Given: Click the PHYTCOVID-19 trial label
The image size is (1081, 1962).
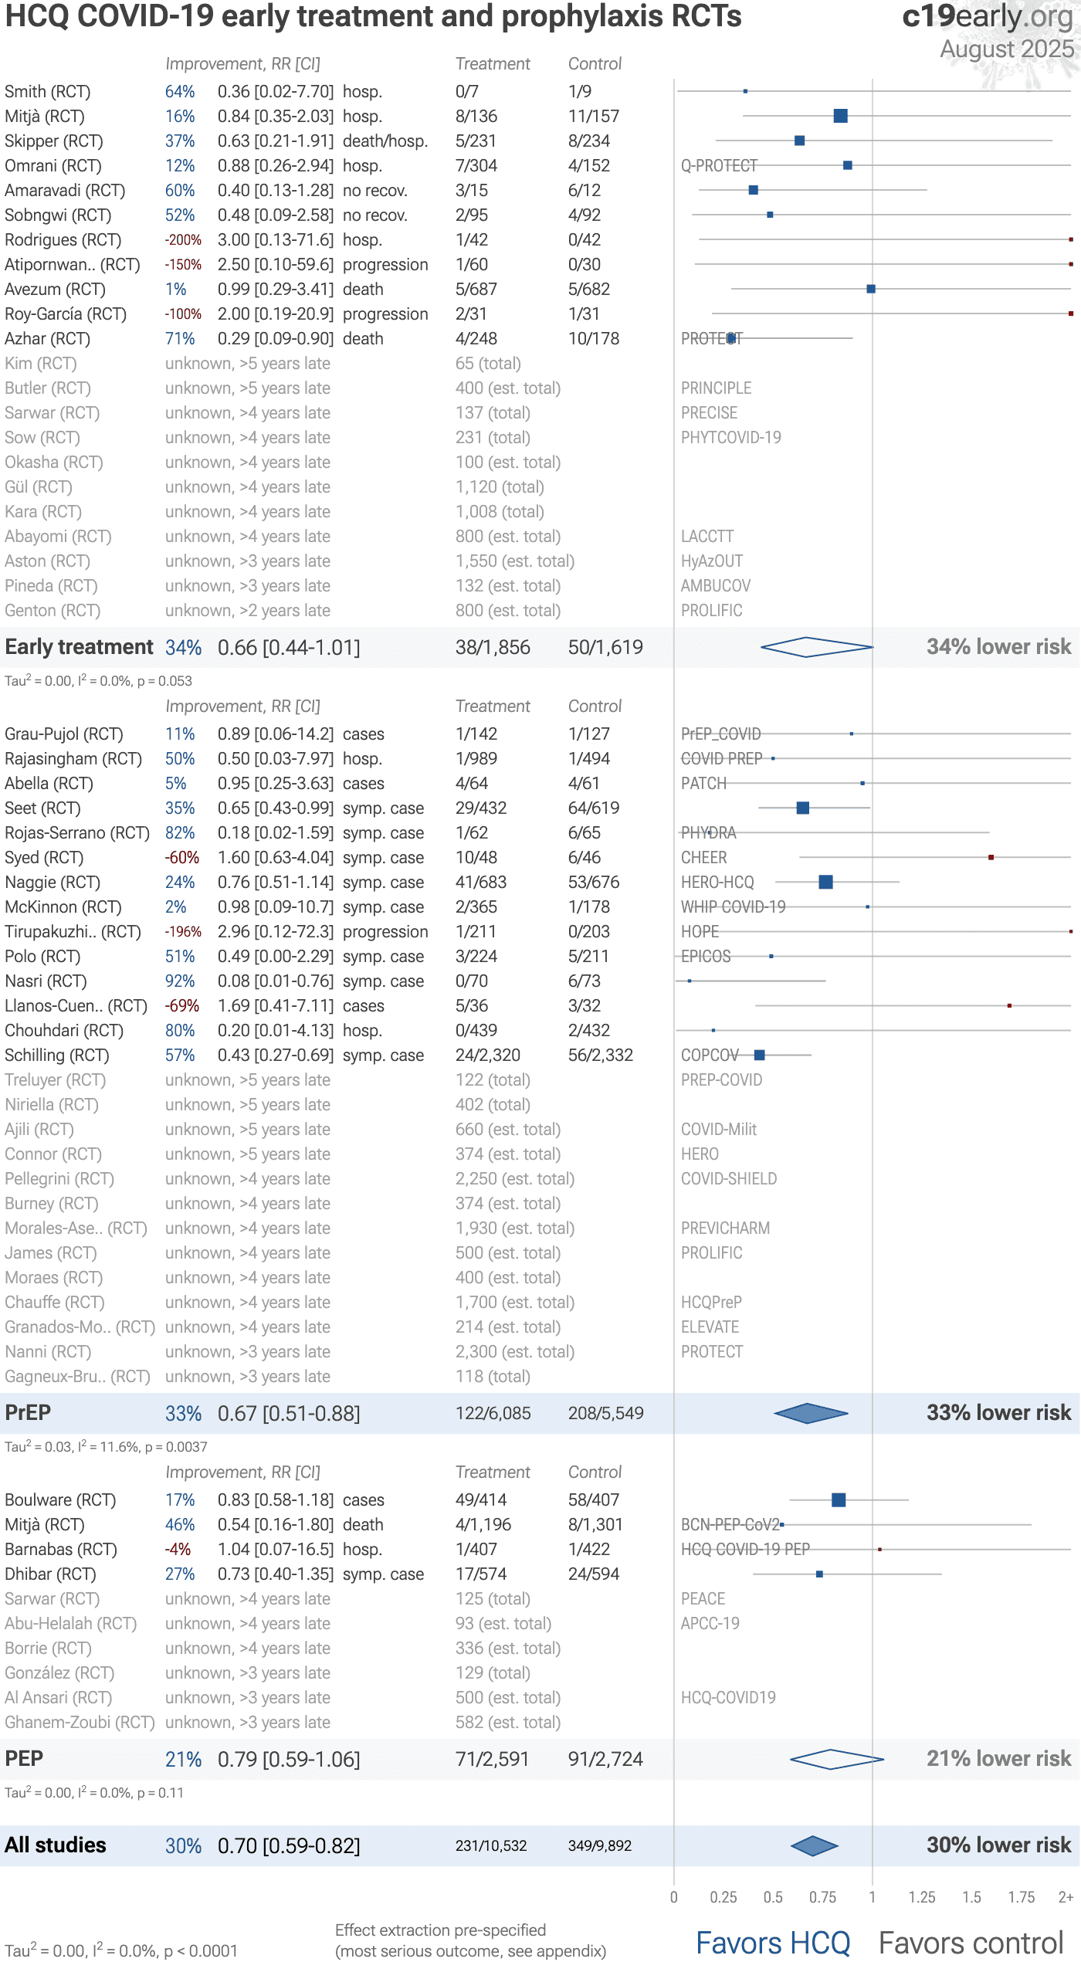Looking at the screenshot, I should (731, 438).
